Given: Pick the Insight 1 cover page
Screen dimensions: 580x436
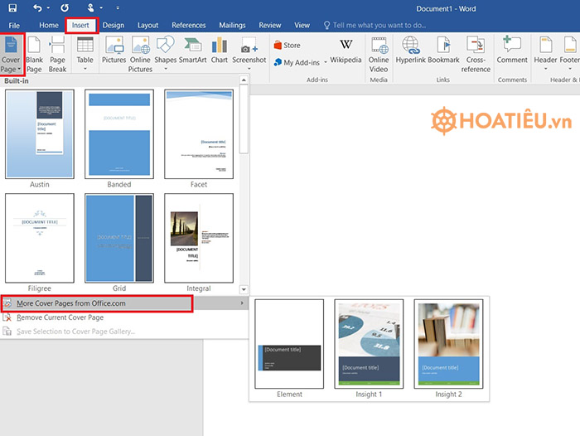Looking at the screenshot, I should click(369, 344).
